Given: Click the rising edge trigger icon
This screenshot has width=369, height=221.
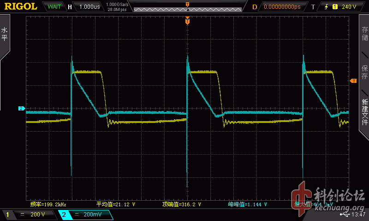Looking at the screenshot, I should [x=326, y=7].
